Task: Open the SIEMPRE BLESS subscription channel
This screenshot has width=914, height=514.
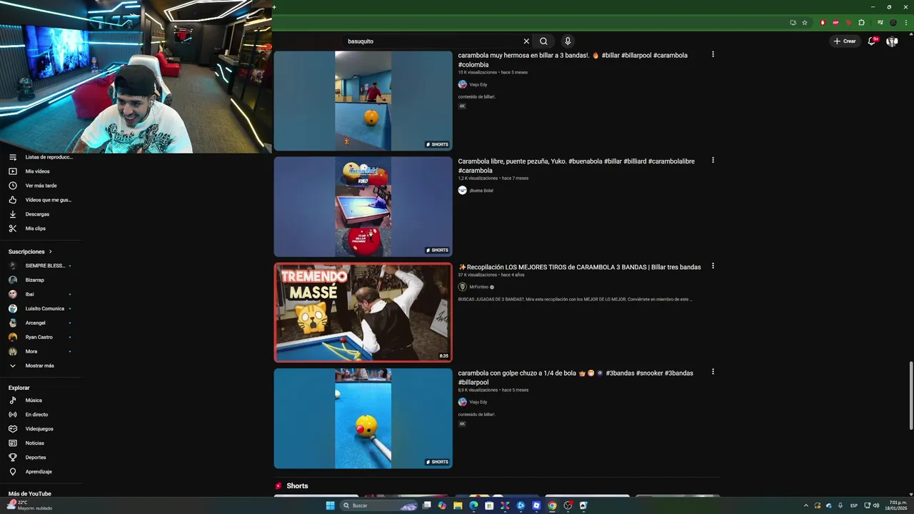Action: pos(41,266)
